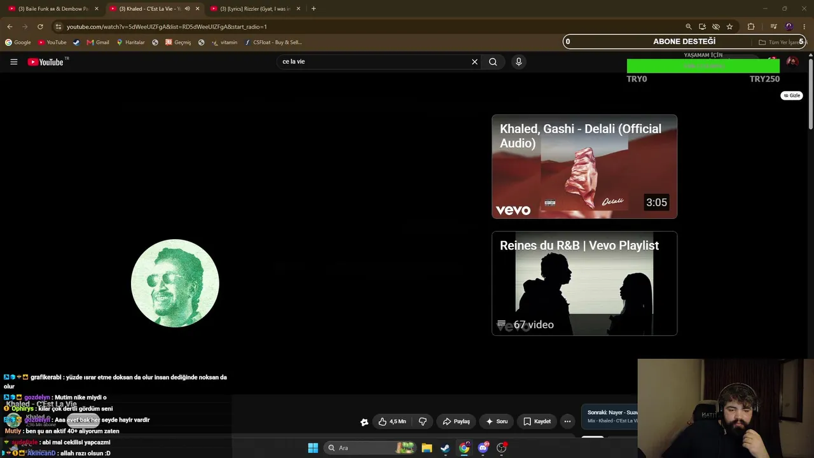Dislike the video with thumbs down
The height and width of the screenshot is (458, 814).
coord(423,421)
